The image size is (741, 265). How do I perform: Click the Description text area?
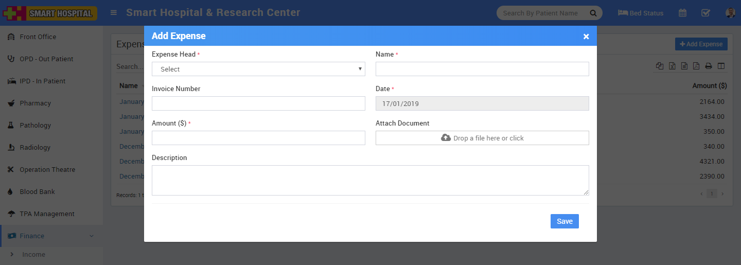tap(370, 180)
